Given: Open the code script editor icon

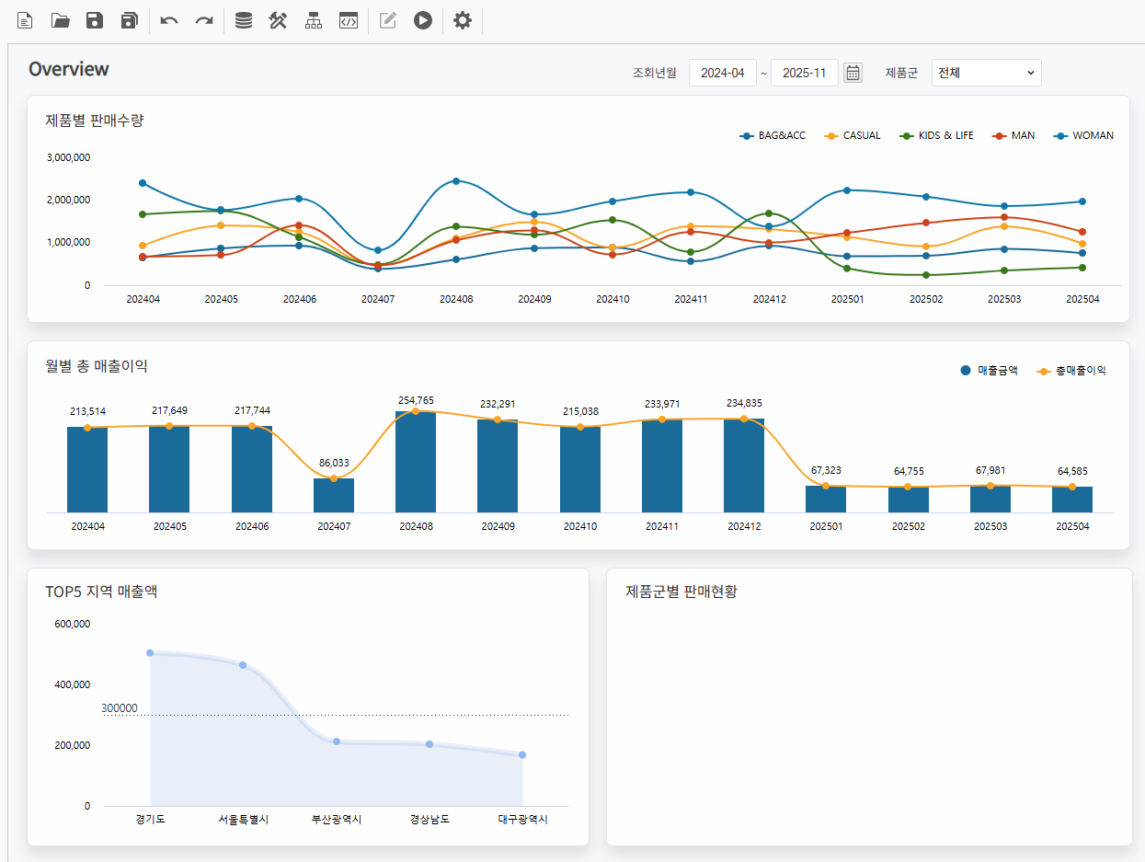Looking at the screenshot, I should [x=349, y=20].
